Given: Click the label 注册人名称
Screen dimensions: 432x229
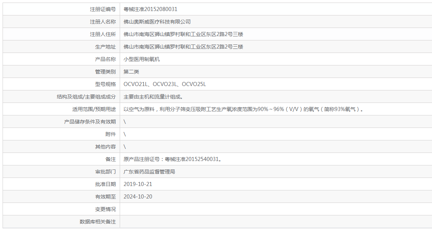Looking at the screenshot, I should click(x=103, y=22).
